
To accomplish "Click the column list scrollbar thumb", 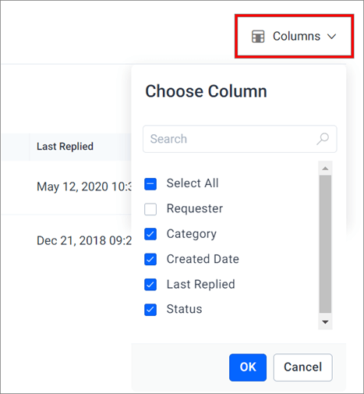I will click(x=325, y=244).
